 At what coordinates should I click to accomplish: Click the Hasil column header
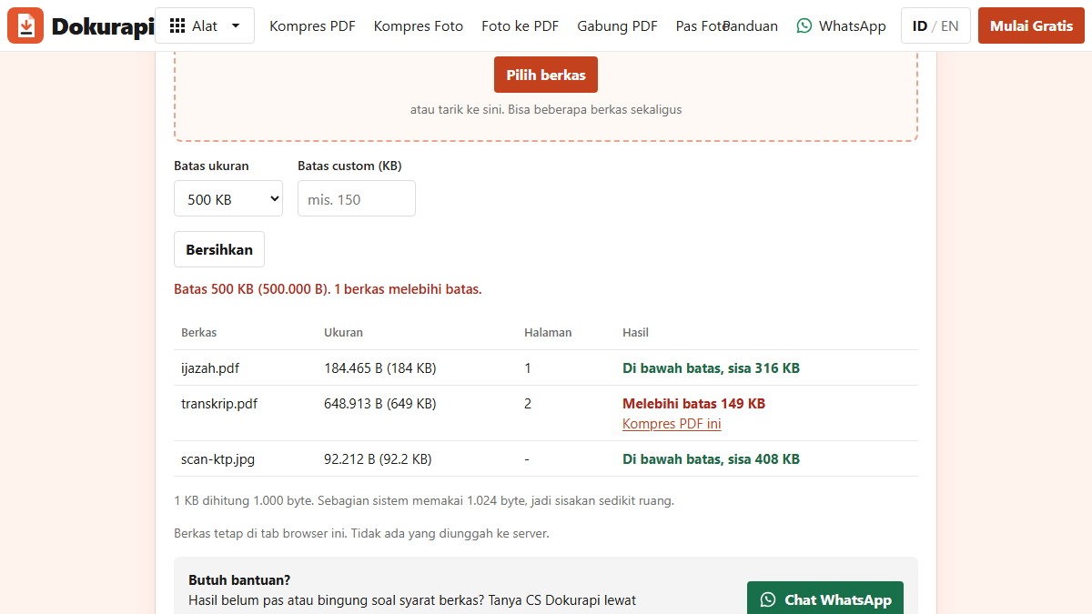tap(635, 332)
